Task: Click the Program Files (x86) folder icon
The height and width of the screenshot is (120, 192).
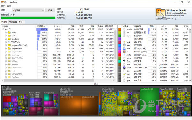Action: 9,45
